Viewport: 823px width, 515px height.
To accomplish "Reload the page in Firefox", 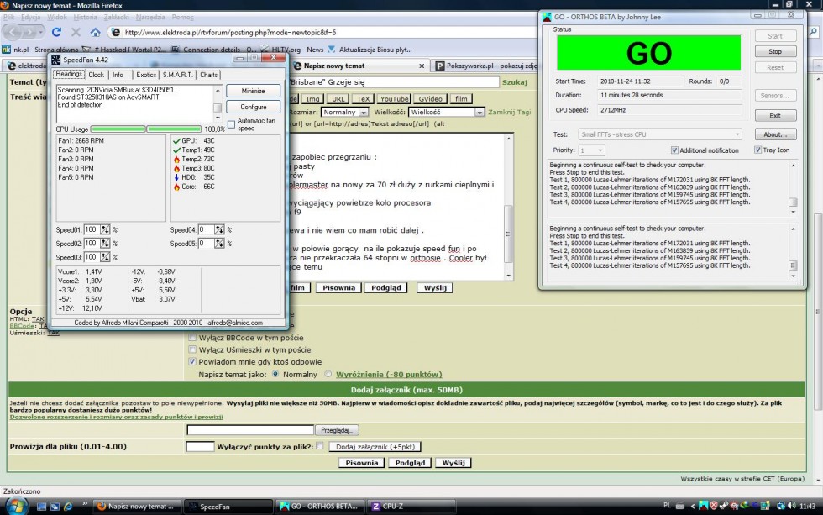I will click(56, 32).
